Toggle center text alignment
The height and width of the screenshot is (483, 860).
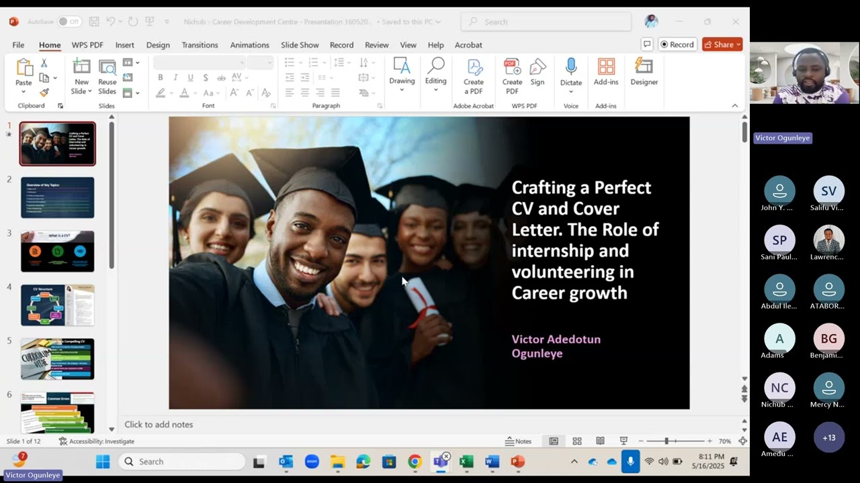pyautogui.click(x=304, y=93)
